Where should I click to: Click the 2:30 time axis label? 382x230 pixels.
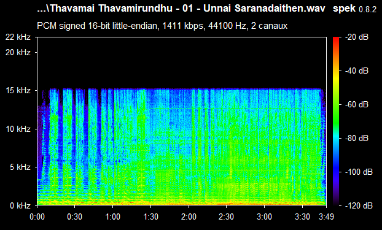tap(227, 217)
